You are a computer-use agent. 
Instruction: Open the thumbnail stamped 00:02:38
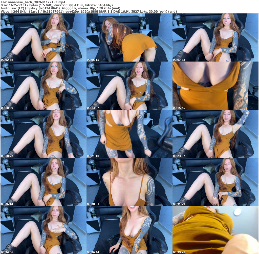coord(43,37)
